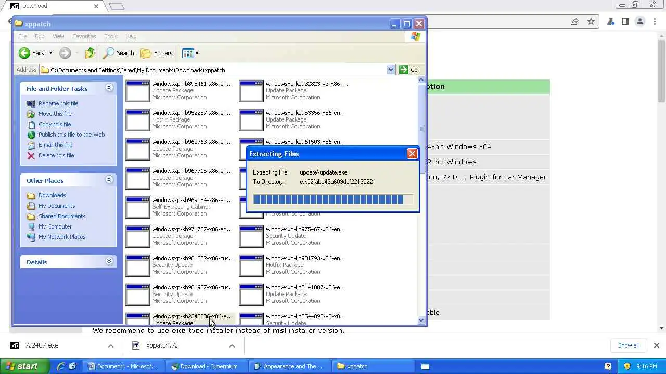The height and width of the screenshot is (374, 666).
Task: Expand the Details panel
Action: pyautogui.click(x=109, y=262)
